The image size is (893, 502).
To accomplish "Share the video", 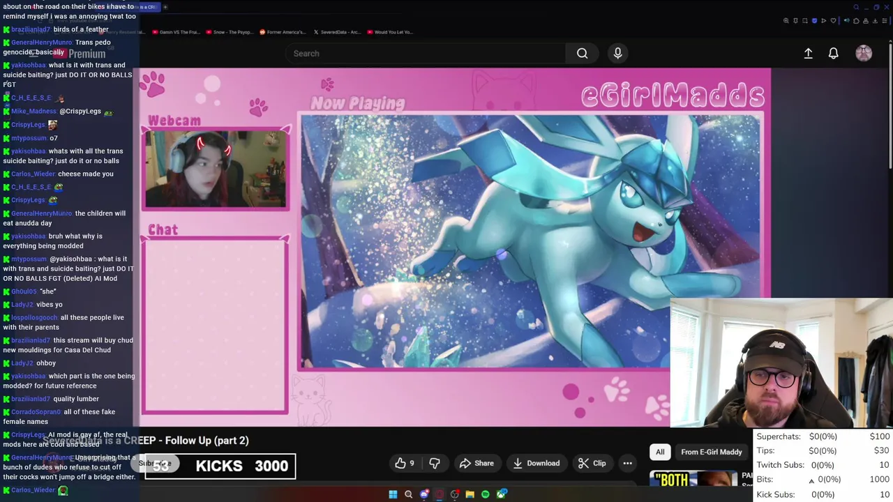I will pyautogui.click(x=476, y=463).
